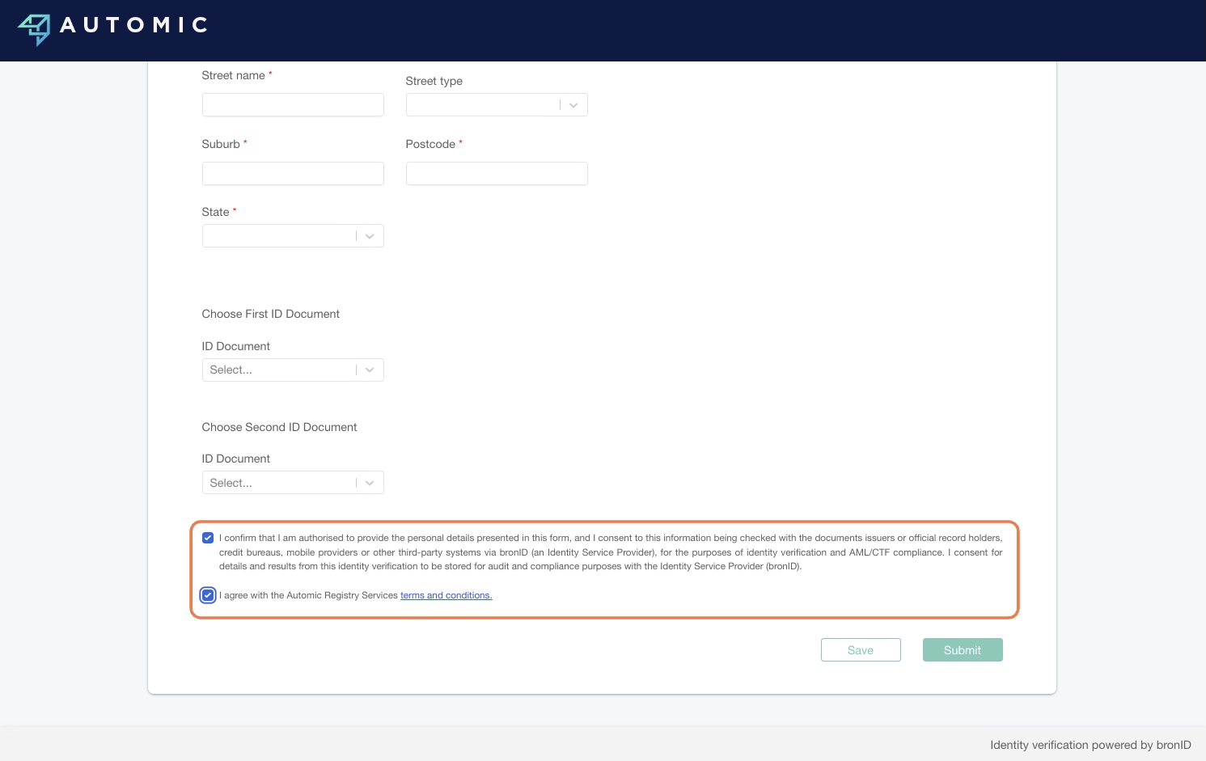Click the second ID Document chevron arrow
This screenshot has height=761, width=1206.
pos(370,483)
